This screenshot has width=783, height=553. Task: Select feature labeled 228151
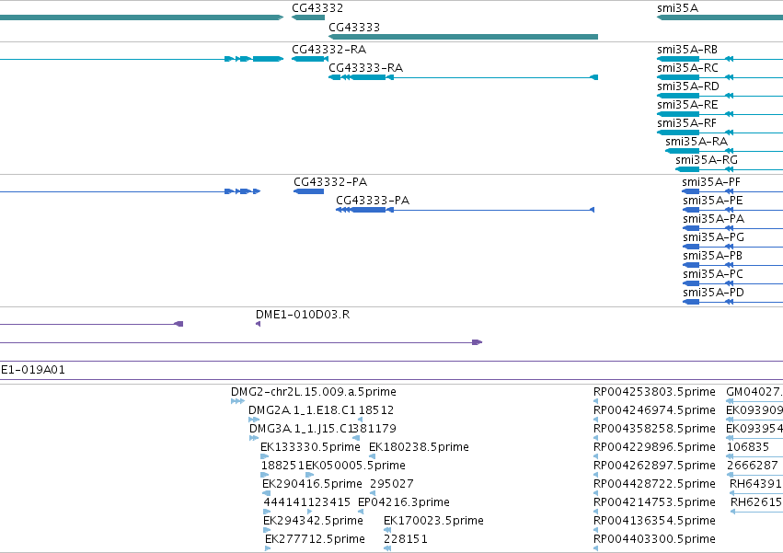click(x=406, y=539)
